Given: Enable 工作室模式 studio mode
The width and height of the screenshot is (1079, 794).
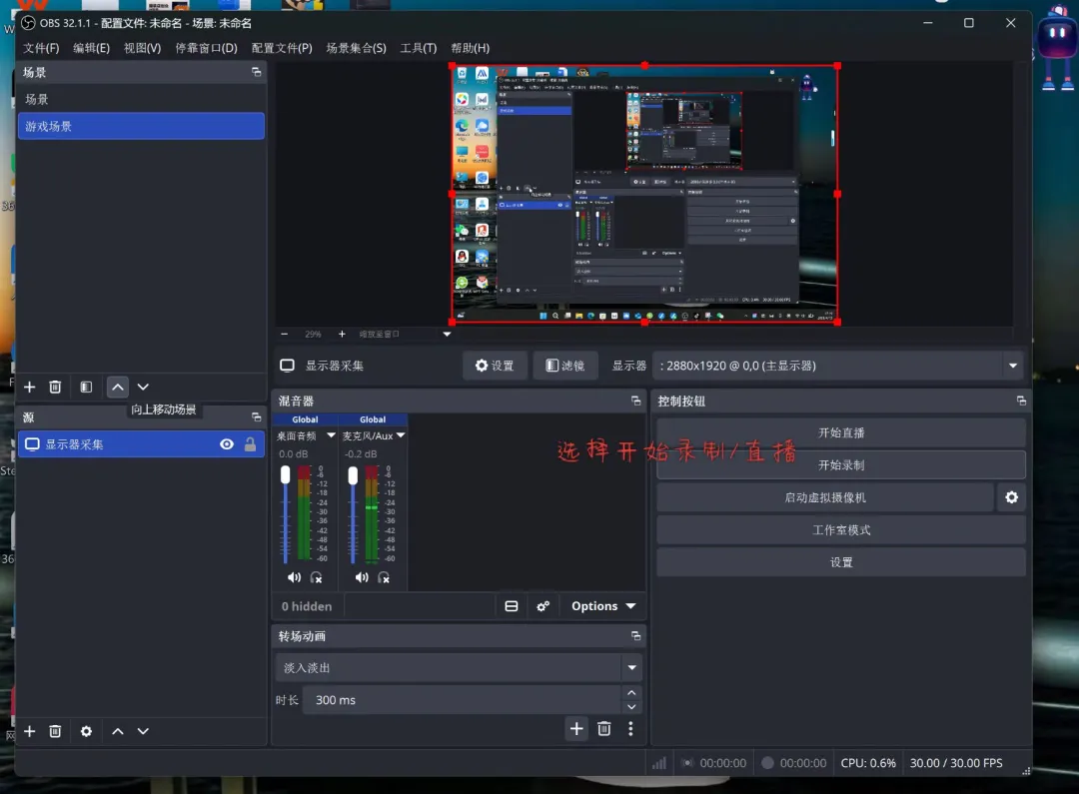Looking at the screenshot, I should tap(841, 529).
